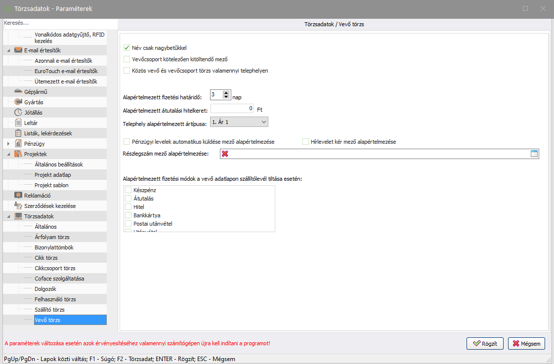
Task: Click the Szerződések kezelése icon
Action: [x=18, y=205]
